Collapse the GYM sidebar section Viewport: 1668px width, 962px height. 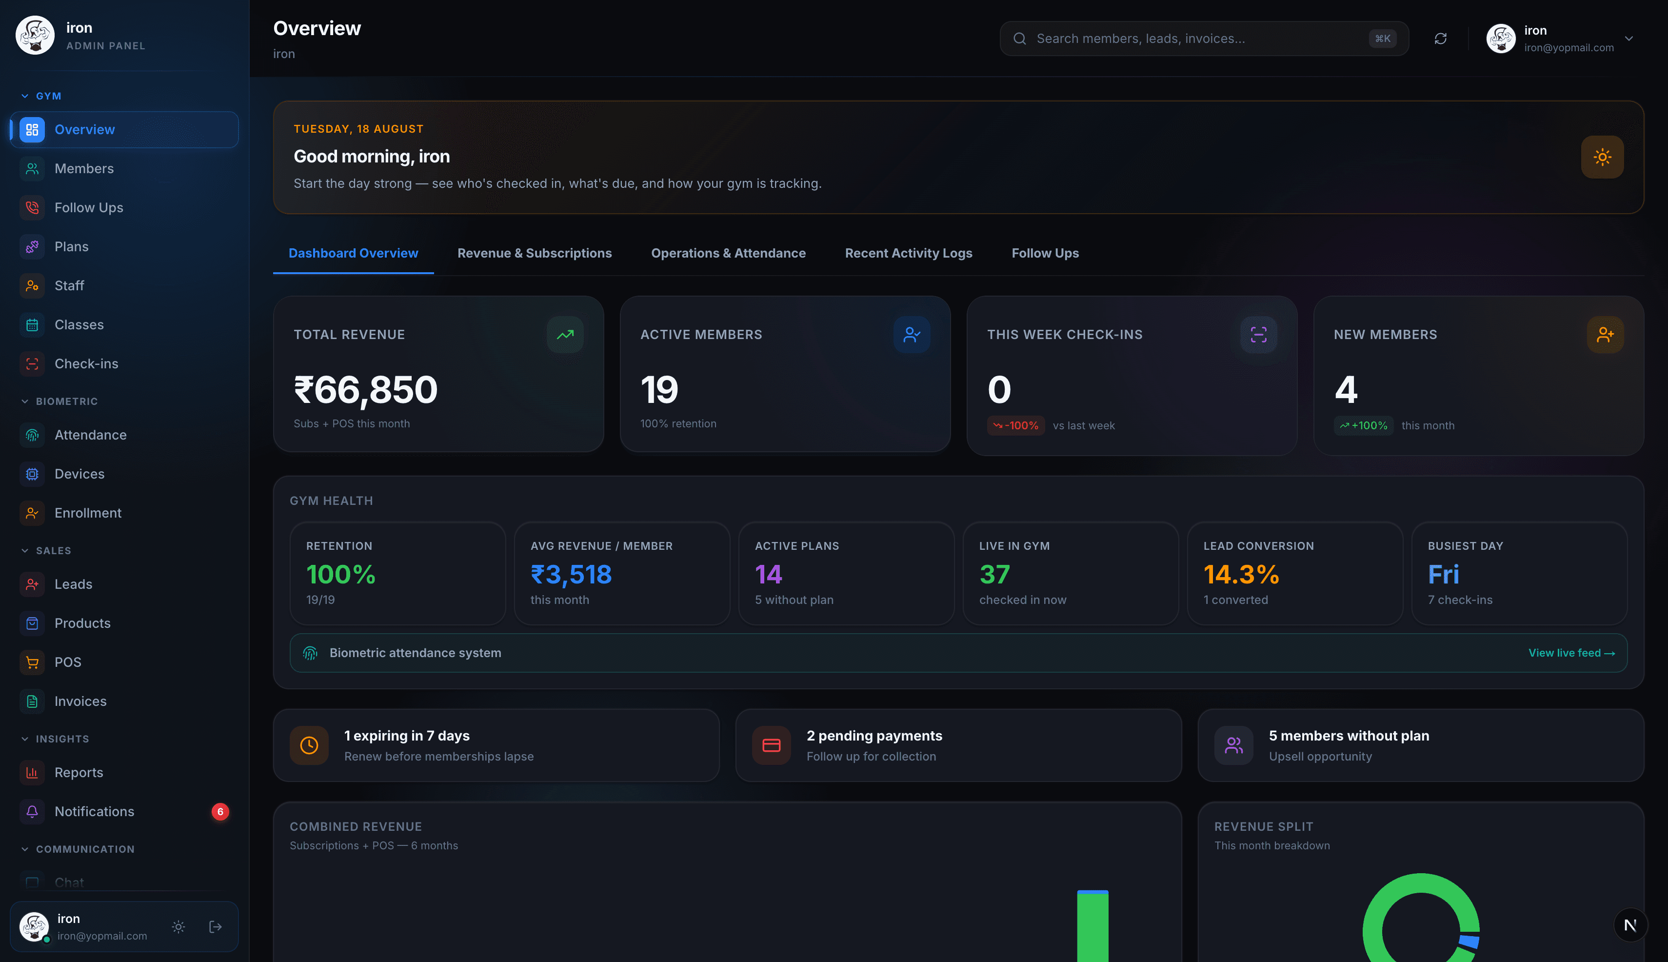click(x=41, y=96)
